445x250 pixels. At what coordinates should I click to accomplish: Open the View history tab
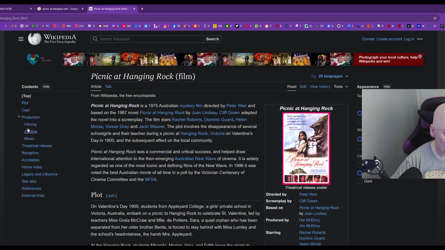coord(320,86)
